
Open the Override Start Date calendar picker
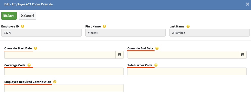tap(119, 55)
